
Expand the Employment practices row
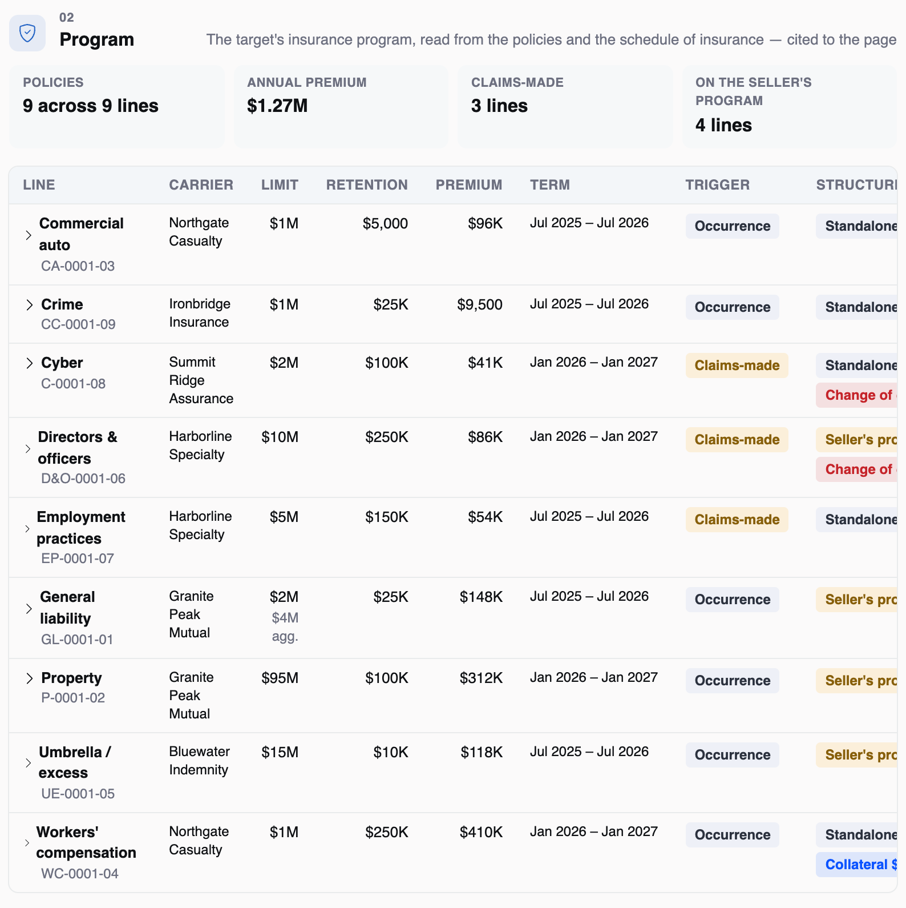(27, 528)
